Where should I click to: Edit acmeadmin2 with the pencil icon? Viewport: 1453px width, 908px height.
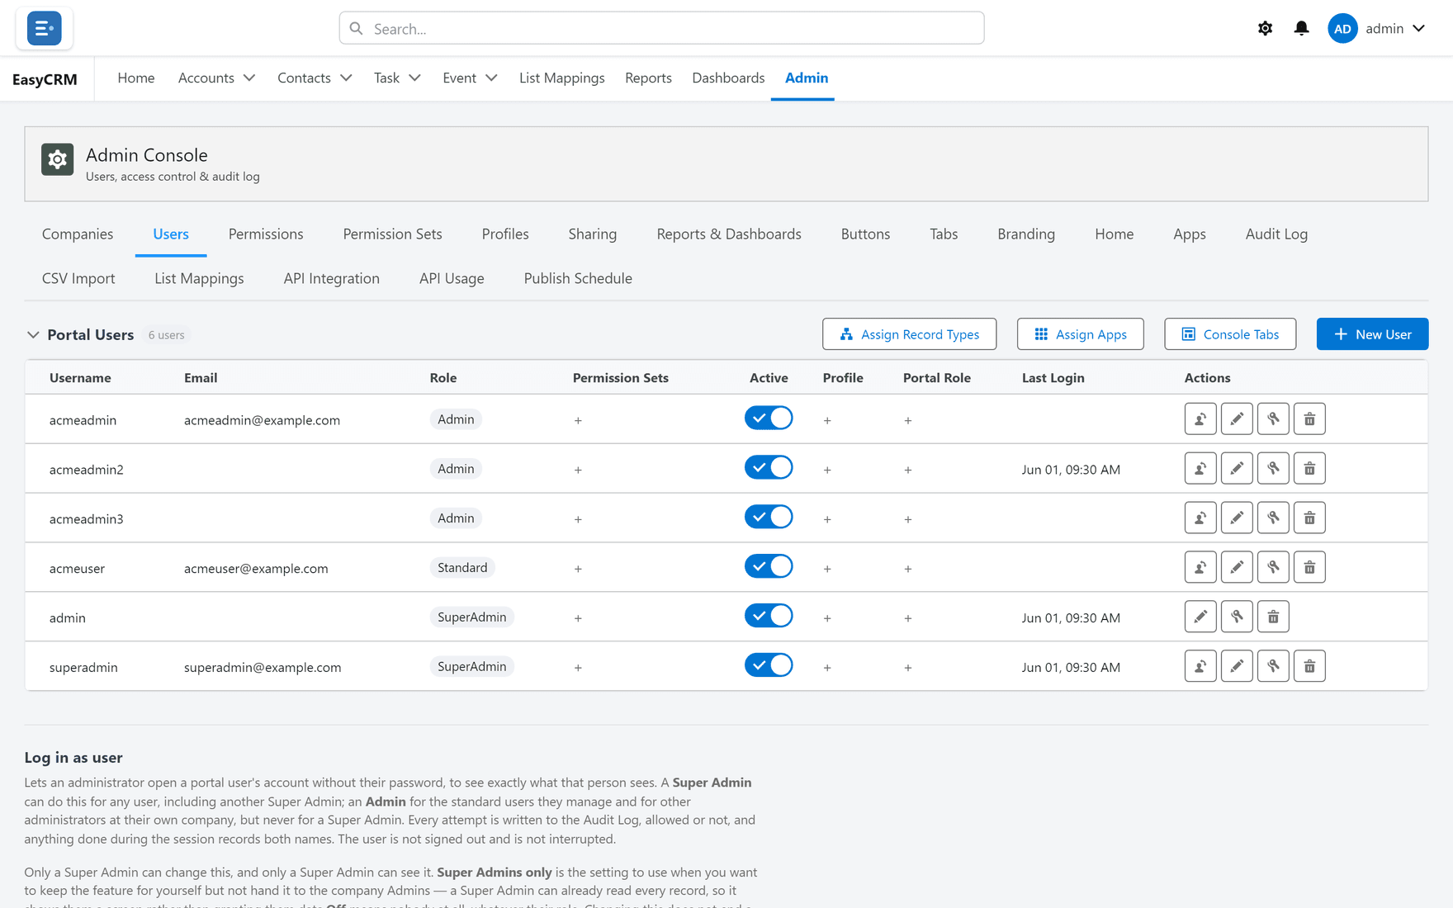coord(1237,469)
